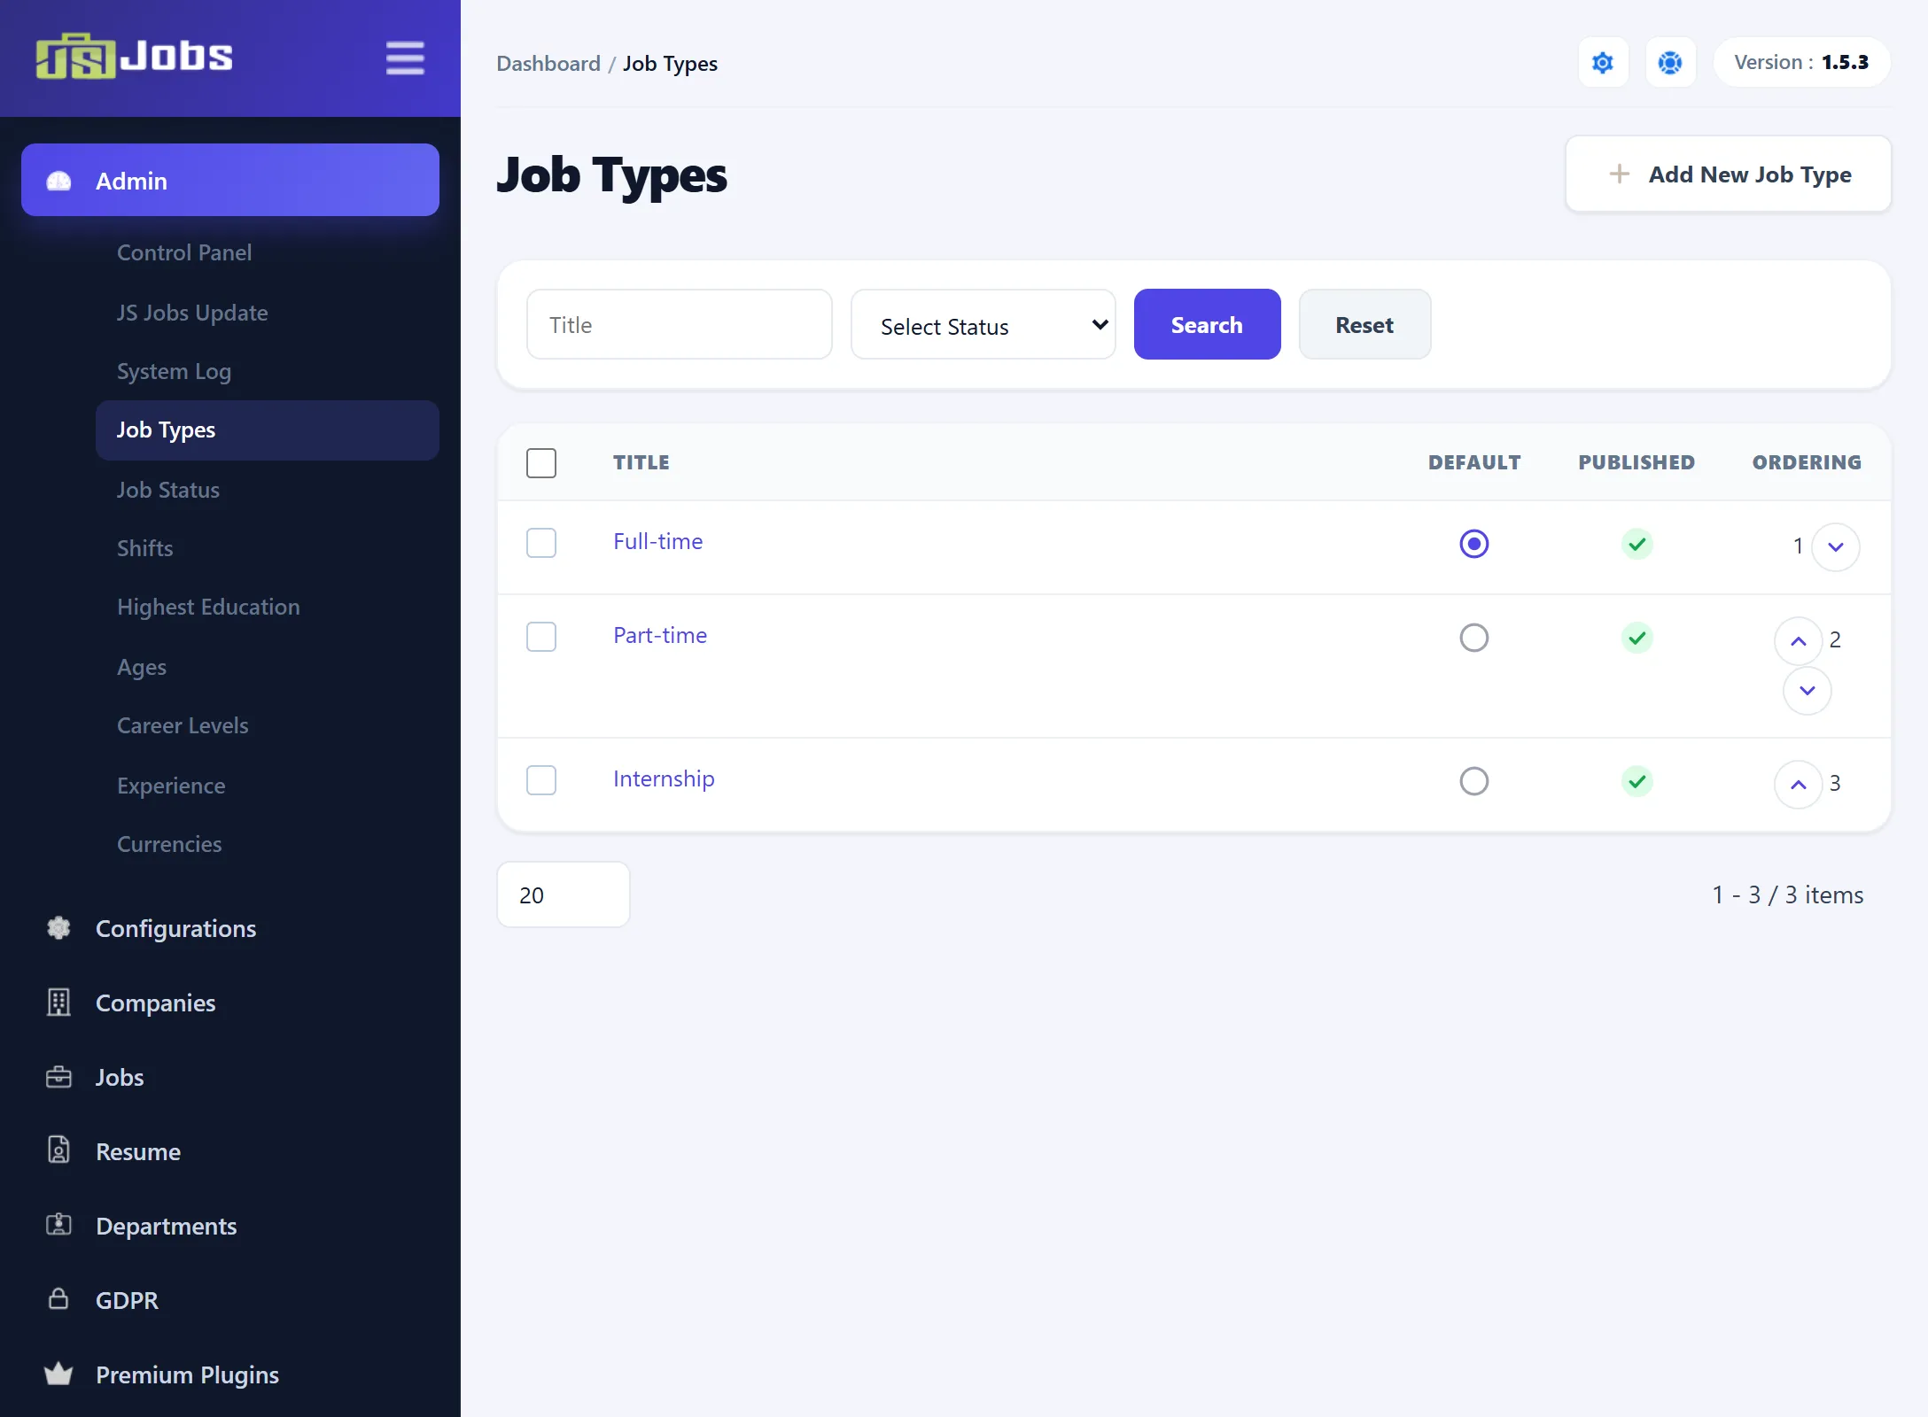
Task: Toggle published checkmark for Part-time
Action: [1637, 638]
